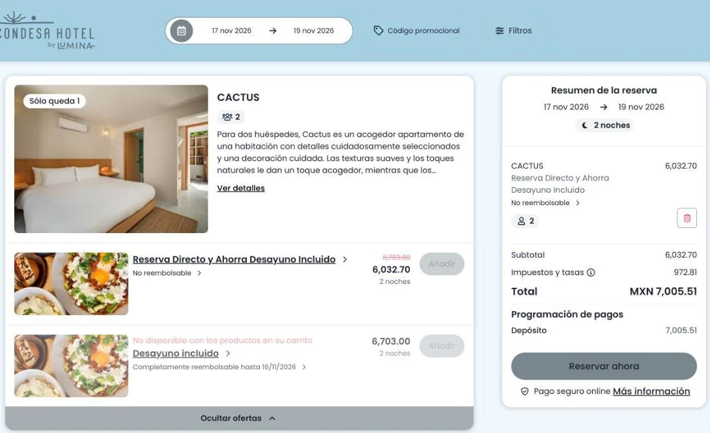Viewport: 710px width, 433px height.
Task: Open Más información about secure payment
Action: pyautogui.click(x=651, y=391)
